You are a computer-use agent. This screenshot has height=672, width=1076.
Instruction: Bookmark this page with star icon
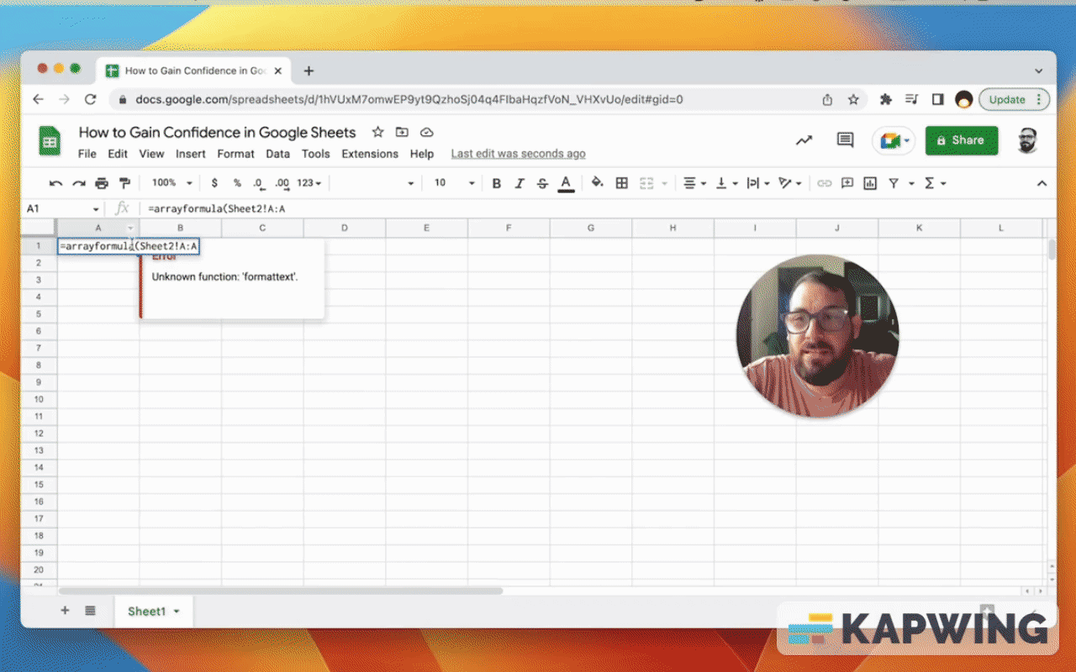pyautogui.click(x=853, y=99)
